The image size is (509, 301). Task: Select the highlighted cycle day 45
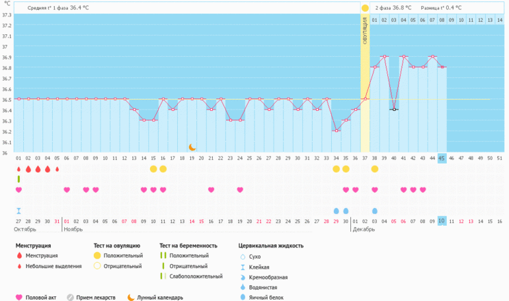(442, 158)
